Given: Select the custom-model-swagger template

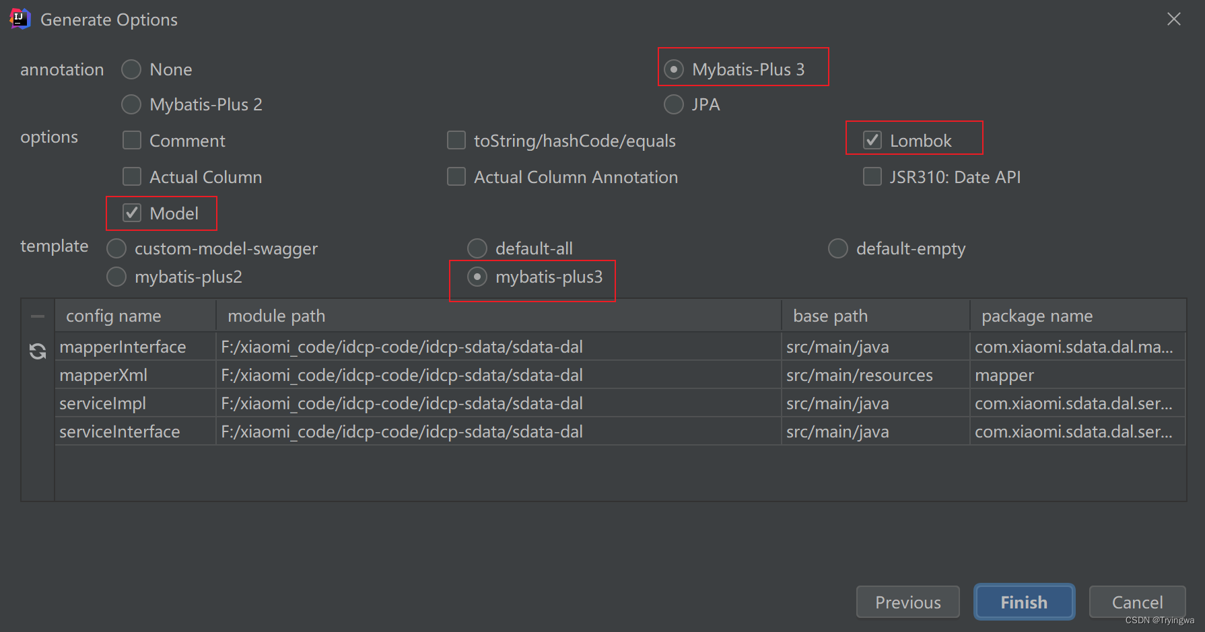Looking at the screenshot, I should click(116, 248).
